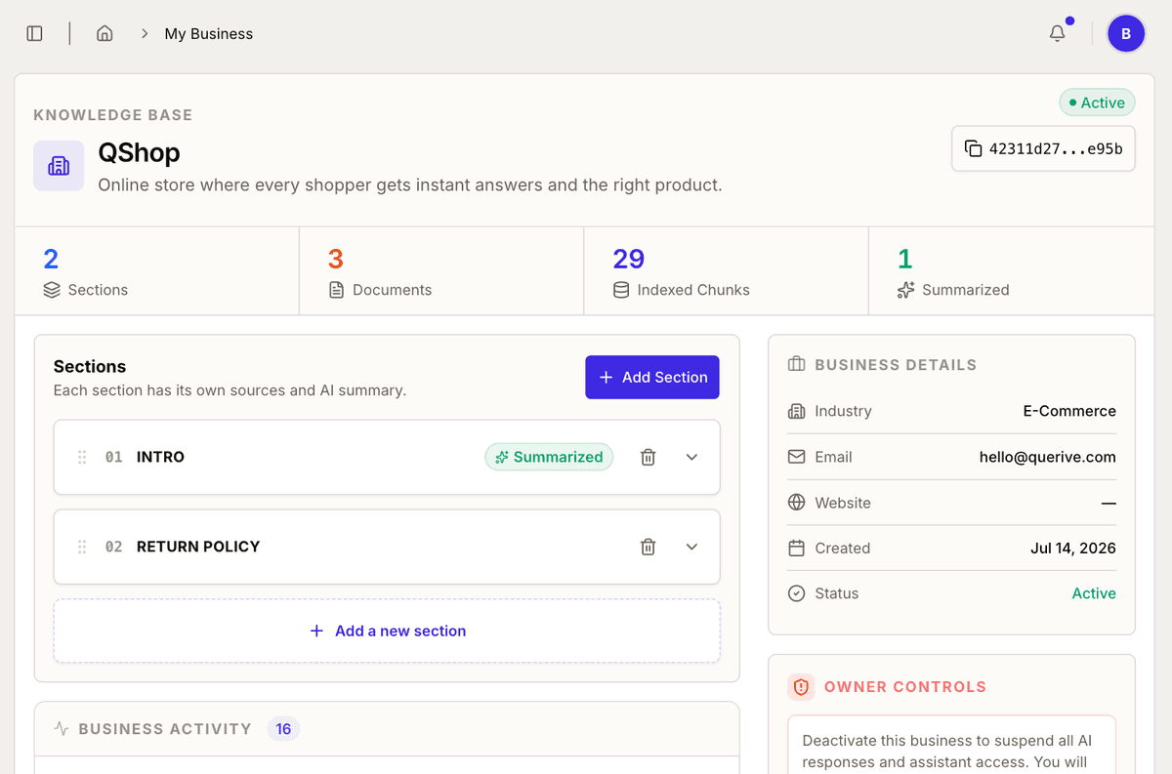Click the Email envelope icon
This screenshot has height=774, width=1172.
coord(797,457)
